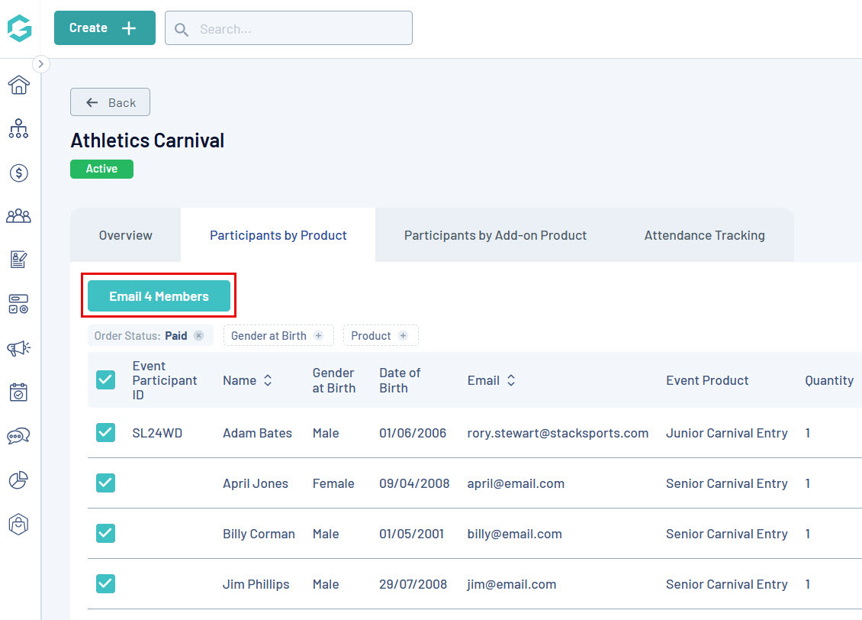Click participant ID SL24WD

[157, 433]
